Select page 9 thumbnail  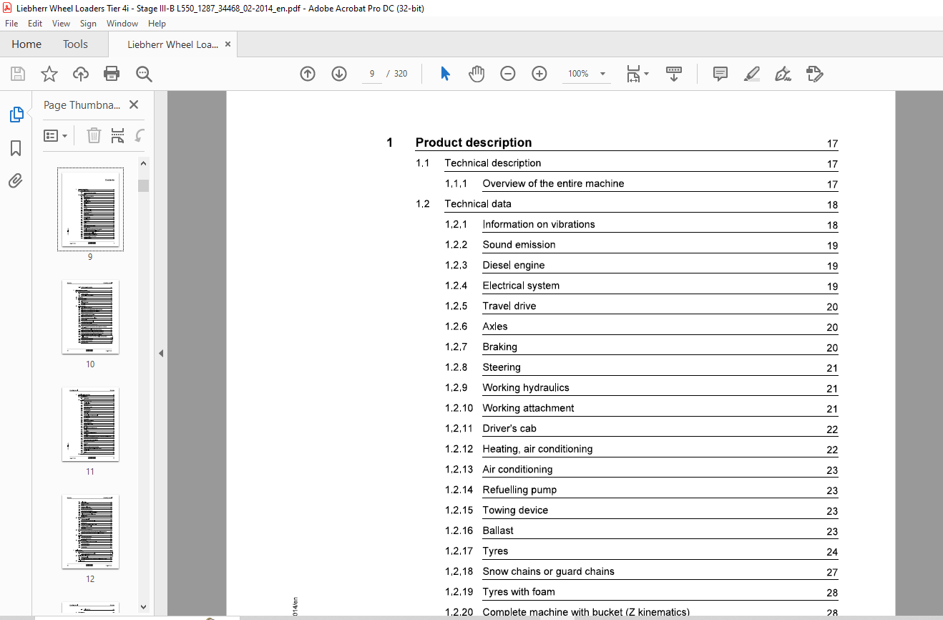[90, 209]
